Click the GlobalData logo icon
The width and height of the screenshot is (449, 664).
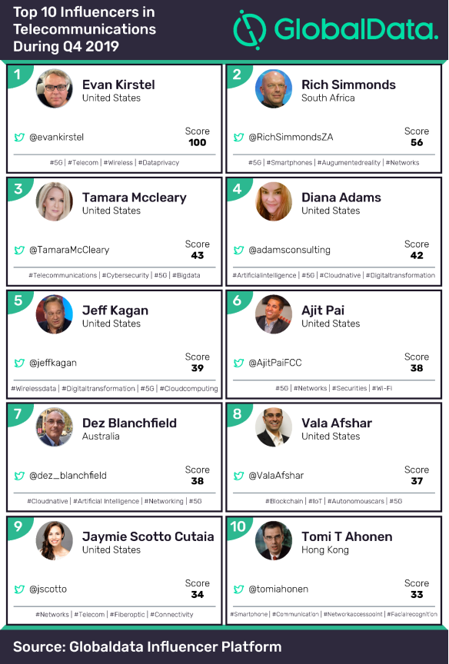250,30
